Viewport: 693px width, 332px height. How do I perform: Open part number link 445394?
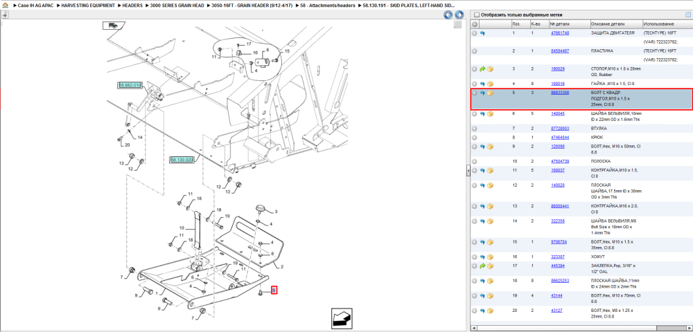point(558,266)
